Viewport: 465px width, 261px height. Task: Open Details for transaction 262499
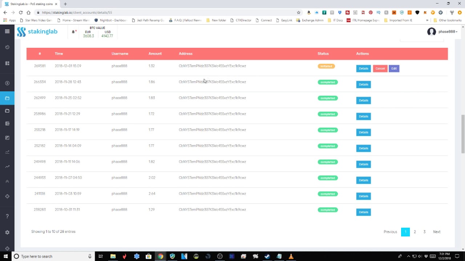coord(363,100)
